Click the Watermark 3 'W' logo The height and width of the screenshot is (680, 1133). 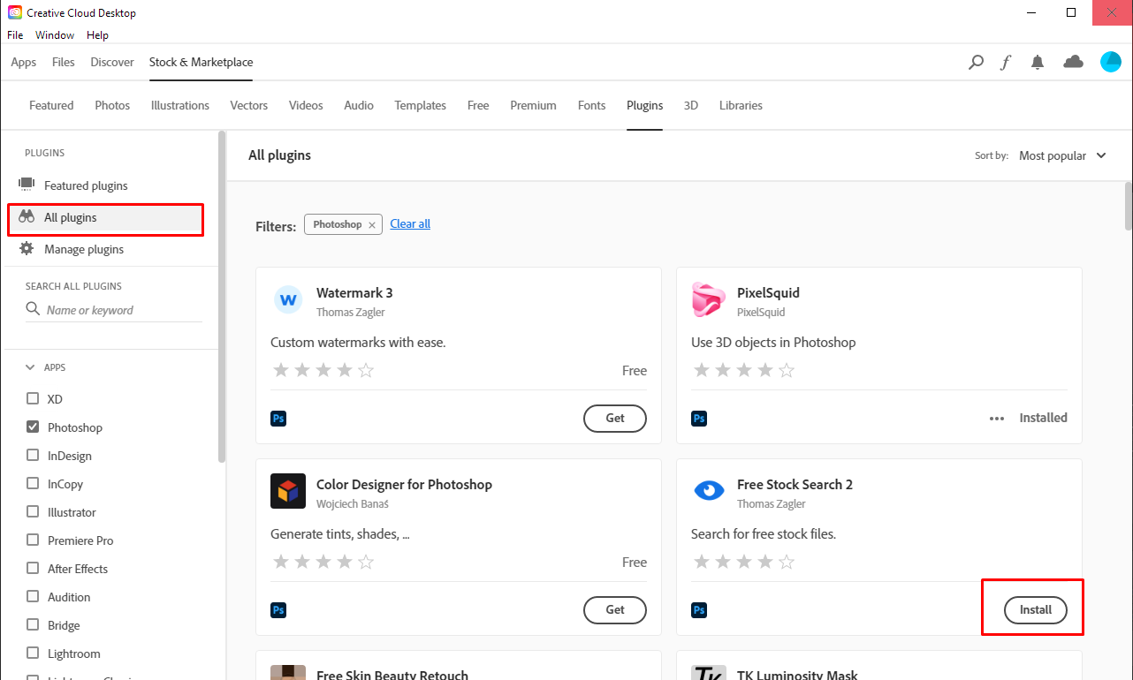pos(288,300)
